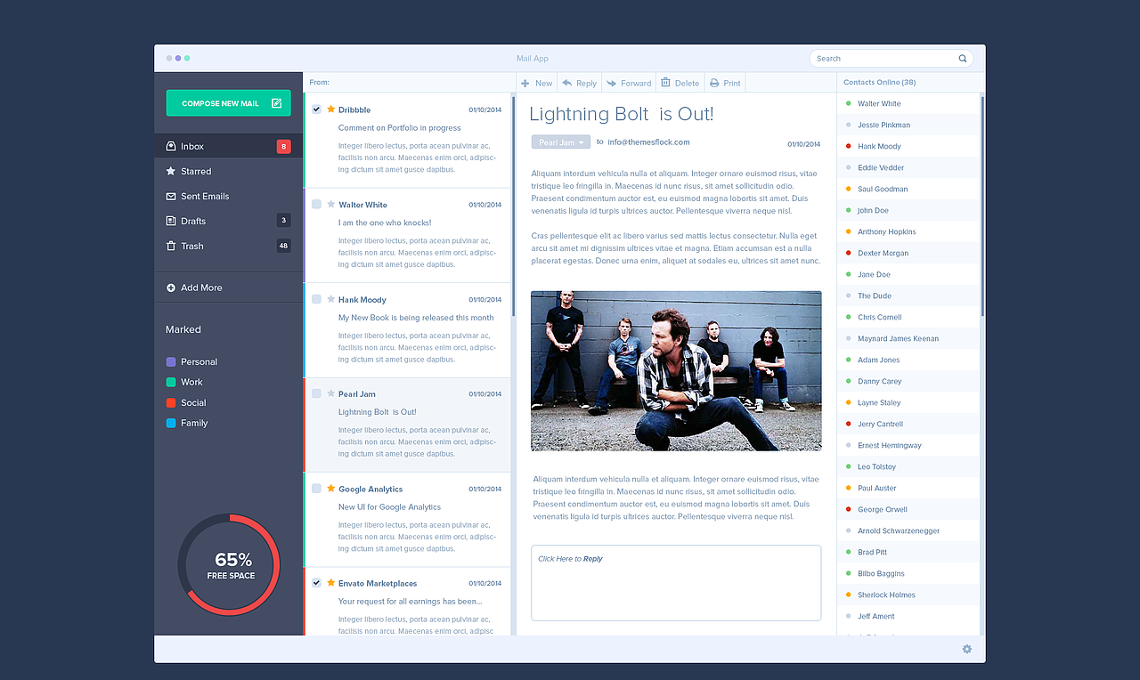Open the Contacts Online (38) header
Screen dimensions: 1140x680
point(880,82)
